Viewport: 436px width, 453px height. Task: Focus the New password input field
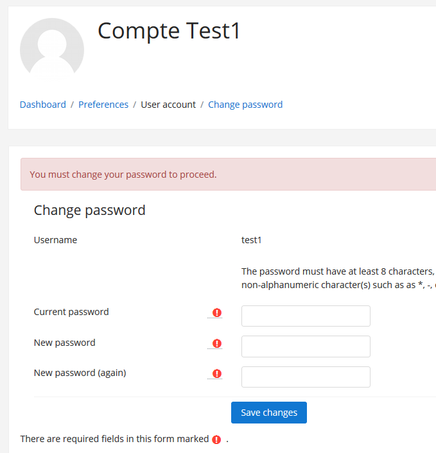[306, 346]
